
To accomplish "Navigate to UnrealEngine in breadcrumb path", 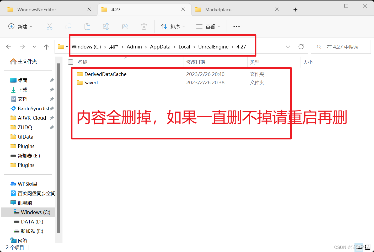I will coord(213,47).
